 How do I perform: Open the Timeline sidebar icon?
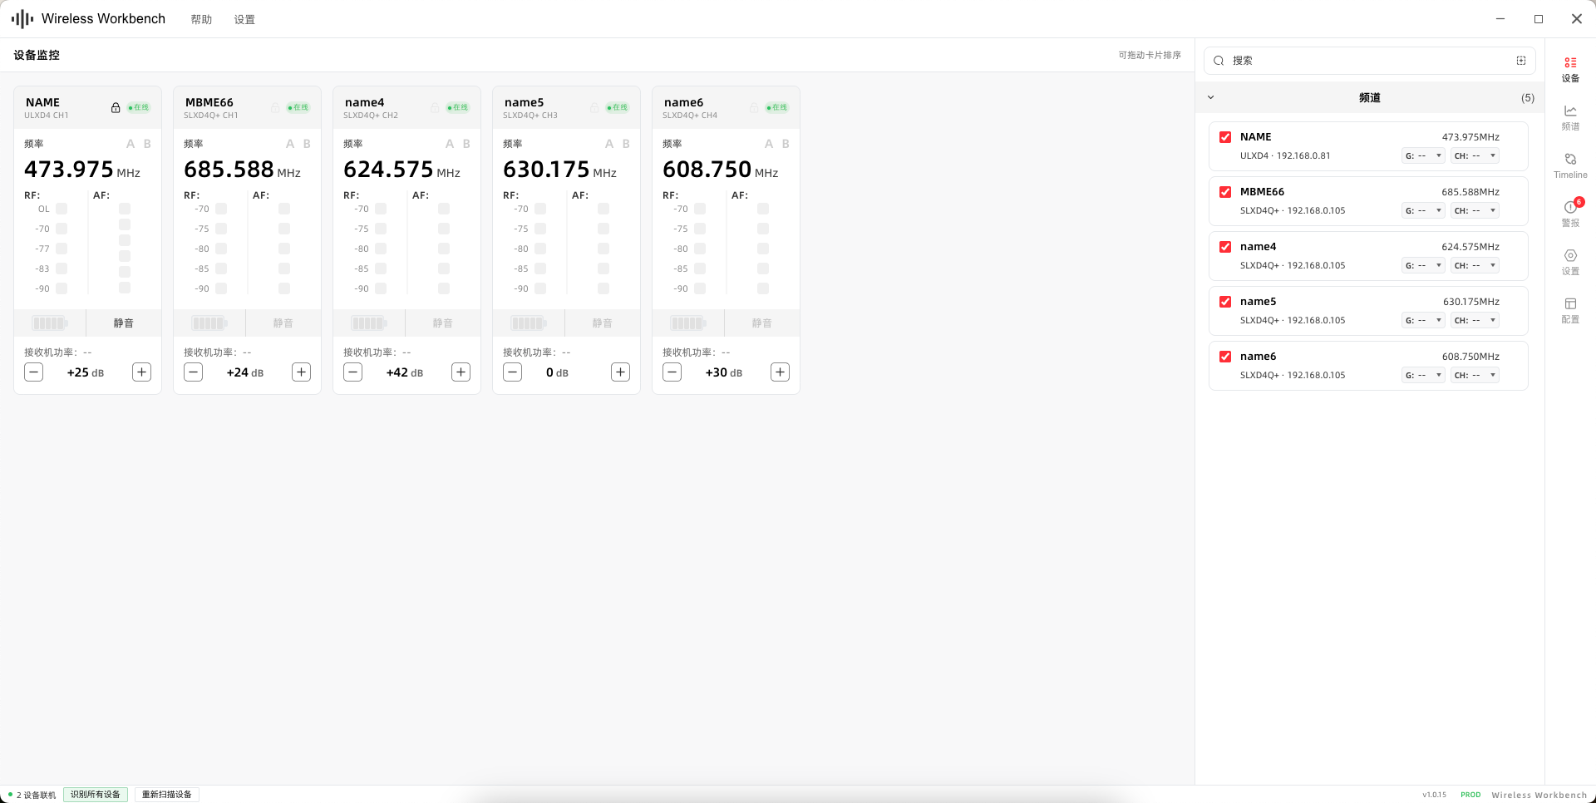point(1569,165)
